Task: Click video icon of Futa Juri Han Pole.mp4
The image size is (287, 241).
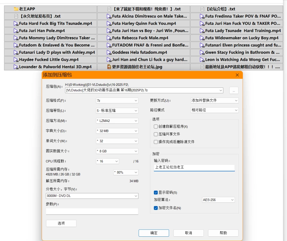Action: click(x=16, y=31)
